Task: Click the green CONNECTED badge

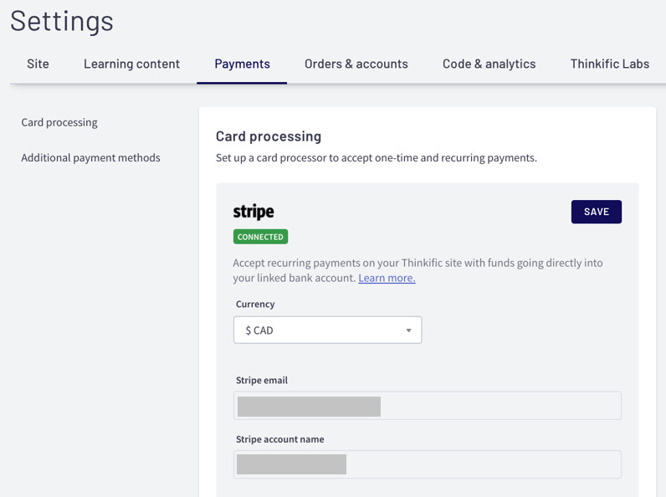Action: tap(260, 237)
